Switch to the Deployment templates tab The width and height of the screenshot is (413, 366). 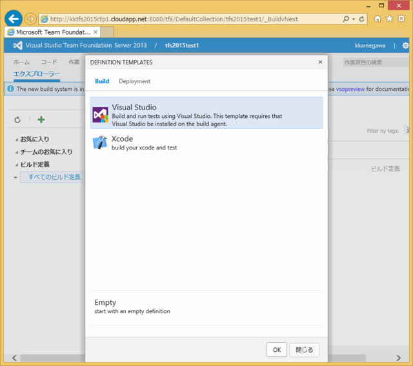click(135, 81)
